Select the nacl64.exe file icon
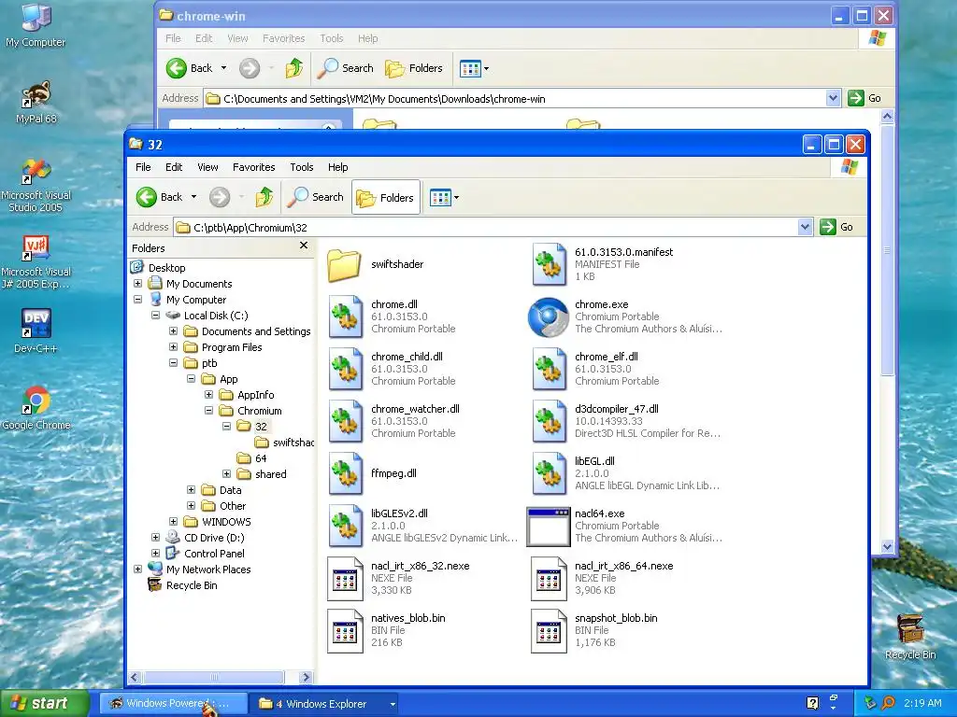Screen dimensions: 957x717 tap(548, 527)
